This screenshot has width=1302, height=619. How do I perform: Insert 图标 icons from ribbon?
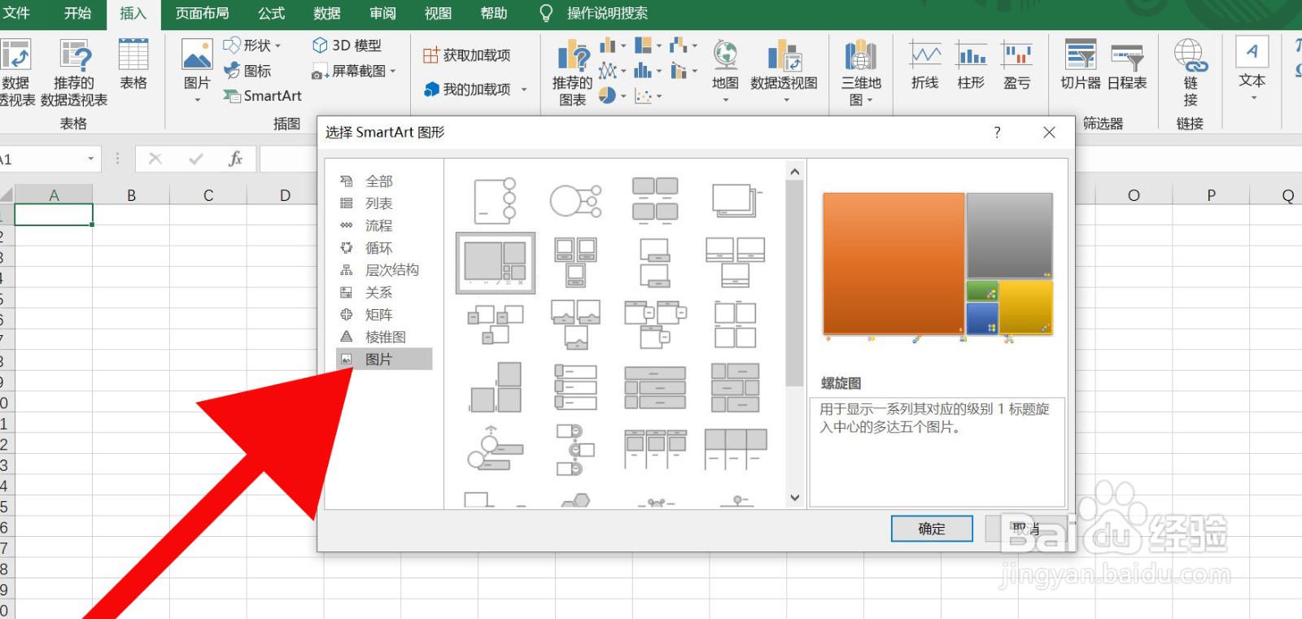247,71
